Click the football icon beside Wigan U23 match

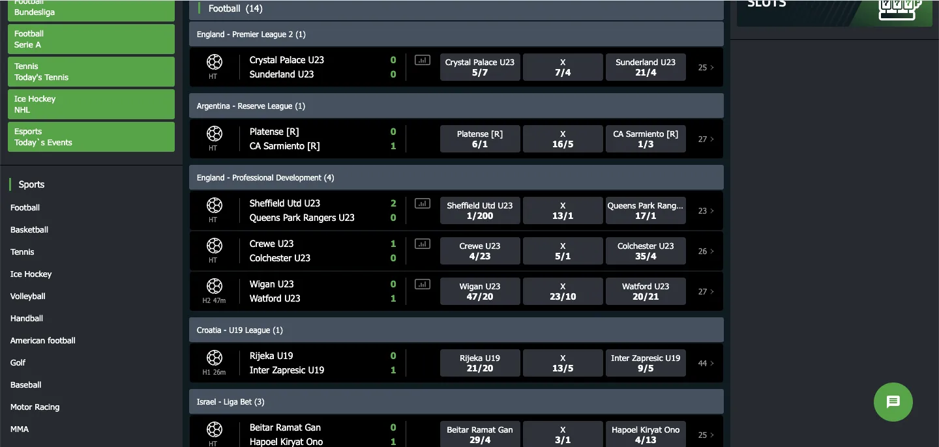tap(215, 287)
